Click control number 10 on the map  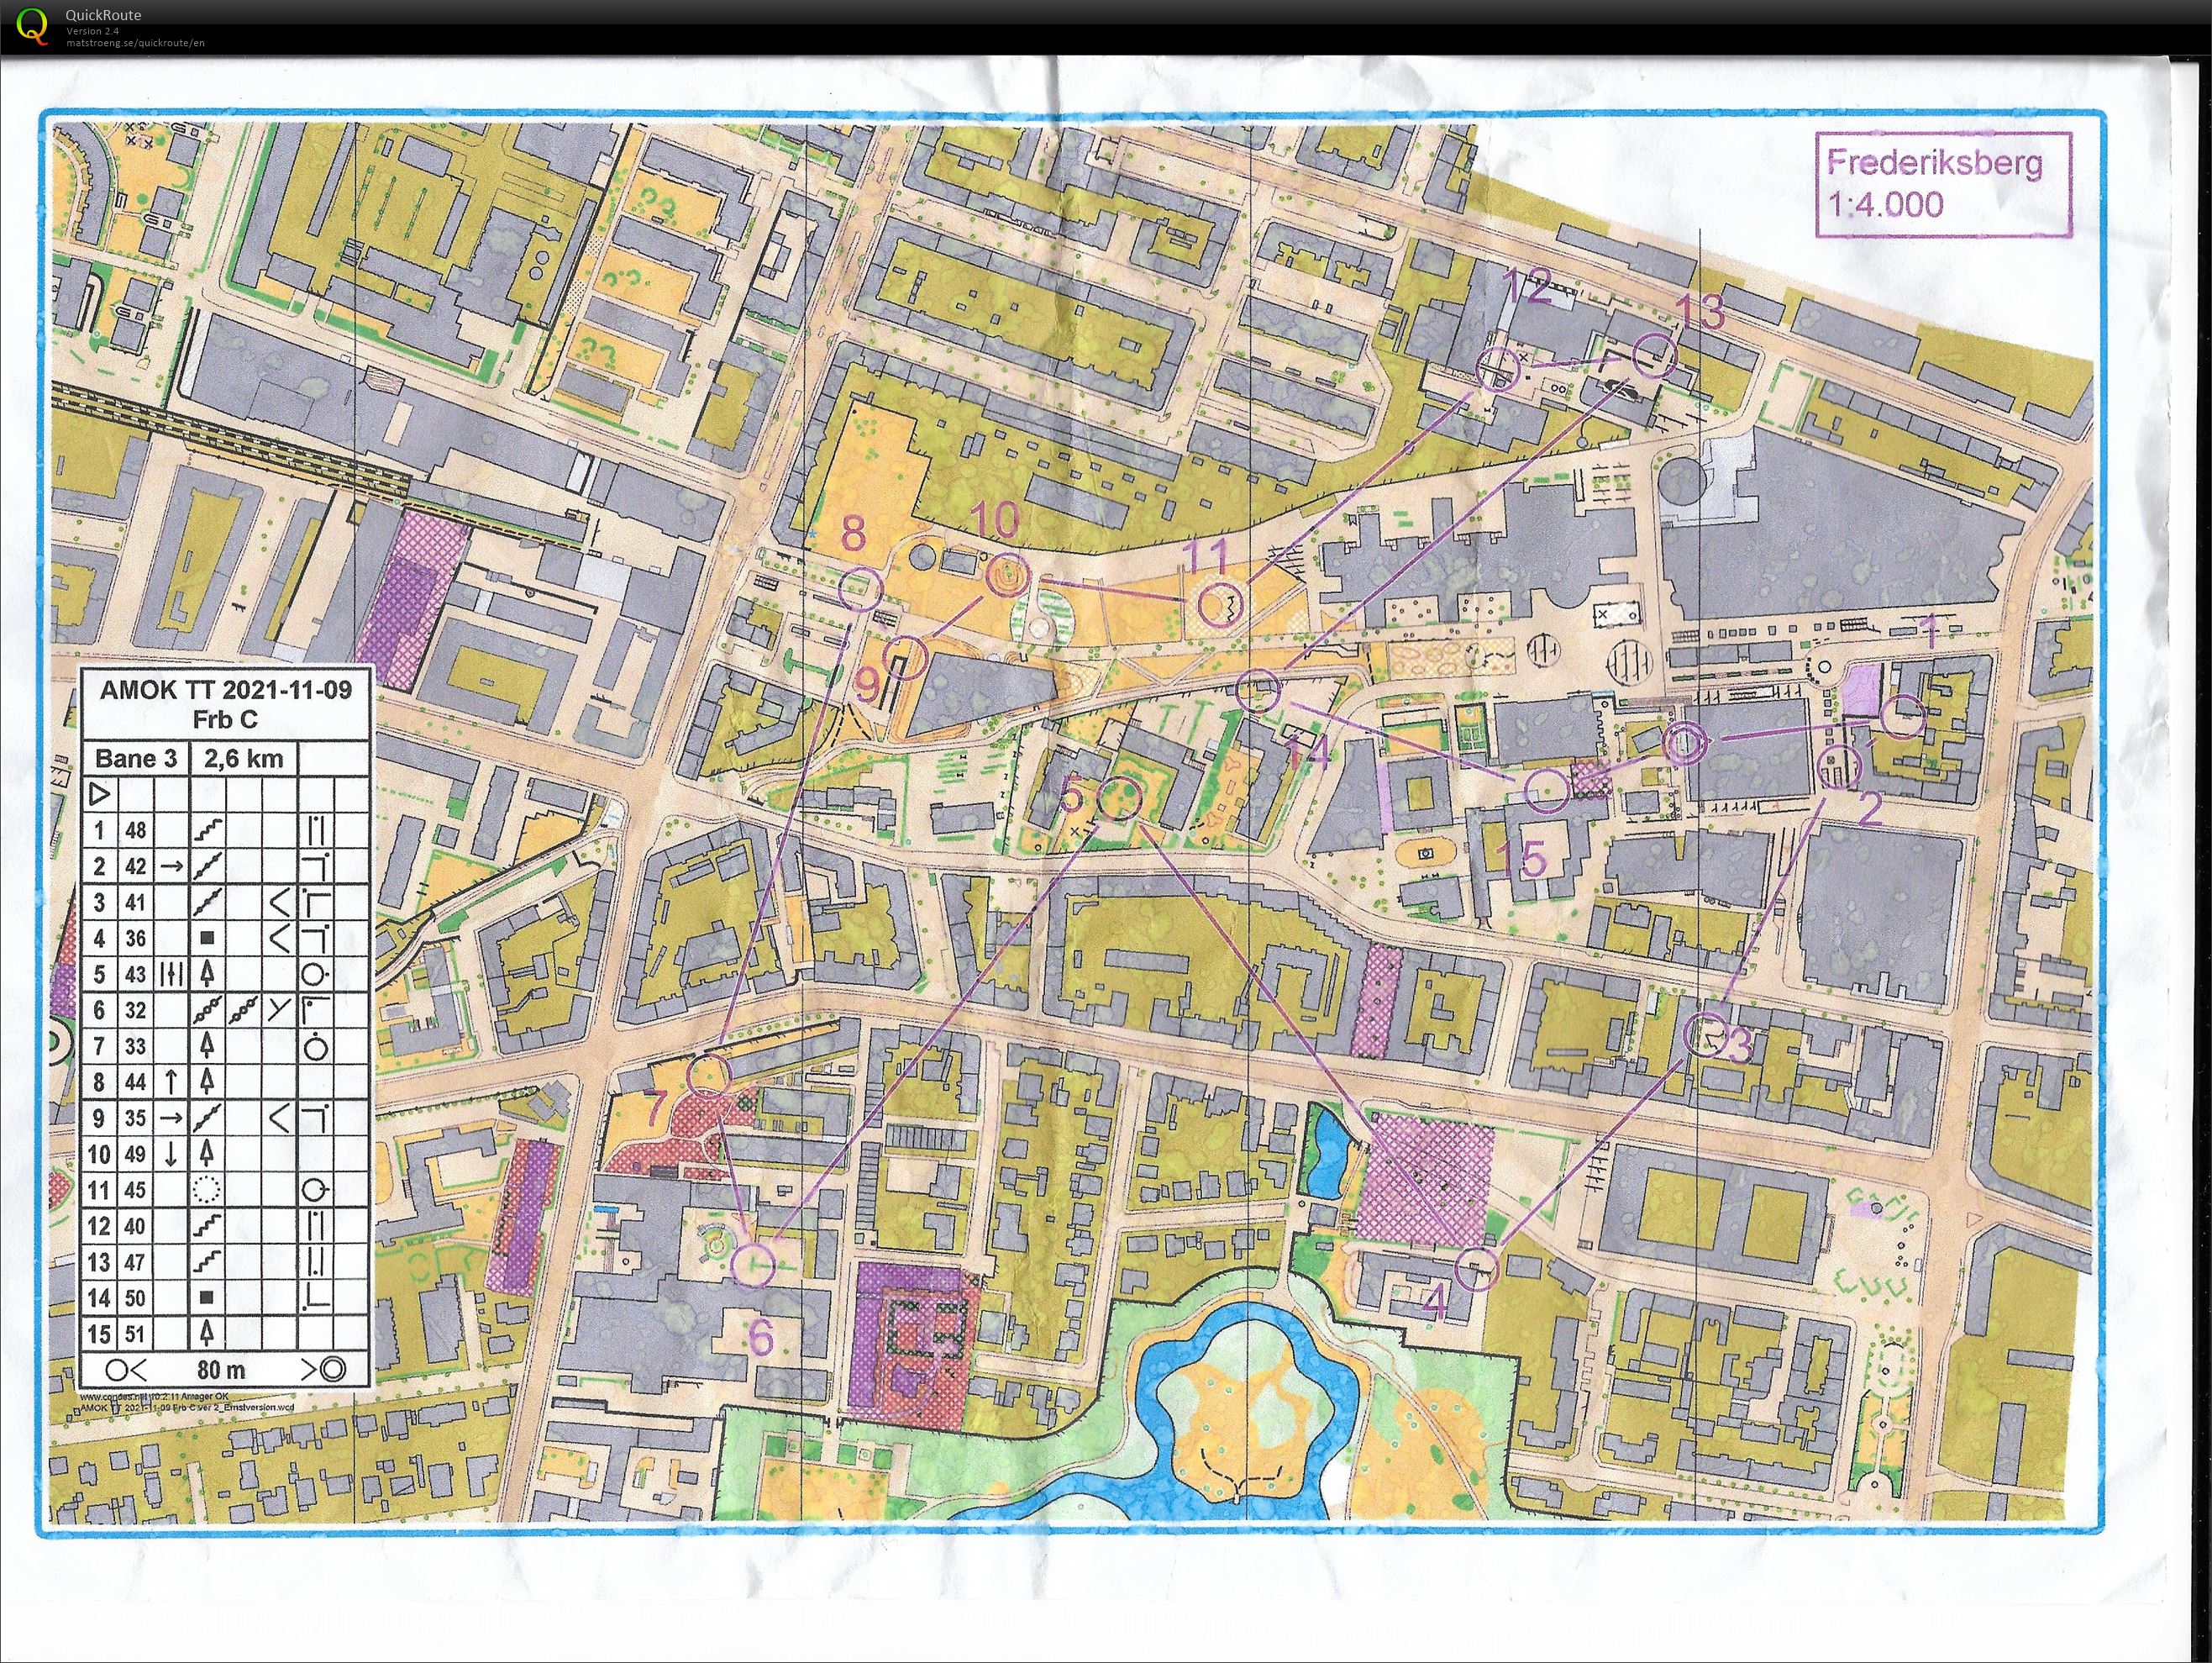coord(995,519)
